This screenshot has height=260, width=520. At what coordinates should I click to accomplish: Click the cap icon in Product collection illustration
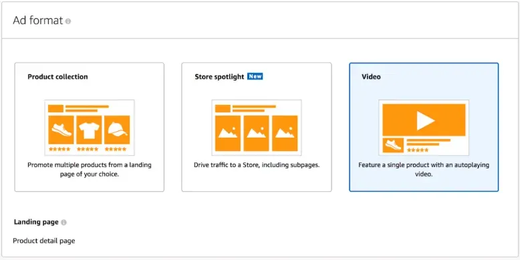[117, 130]
